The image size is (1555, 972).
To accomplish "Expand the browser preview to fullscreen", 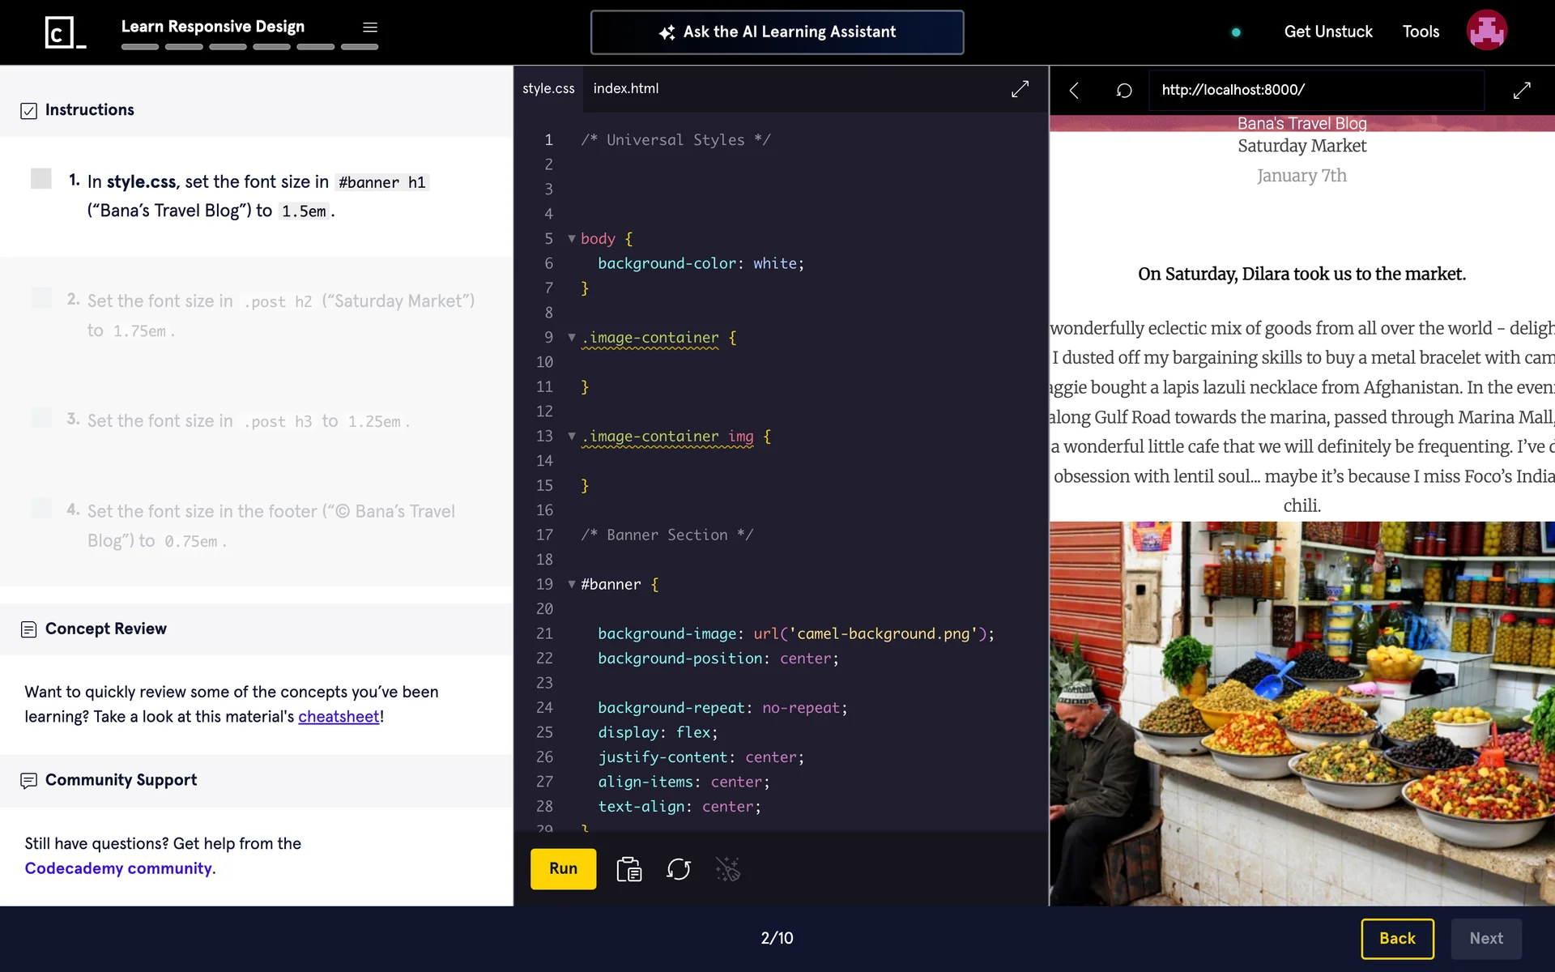I will (1522, 90).
